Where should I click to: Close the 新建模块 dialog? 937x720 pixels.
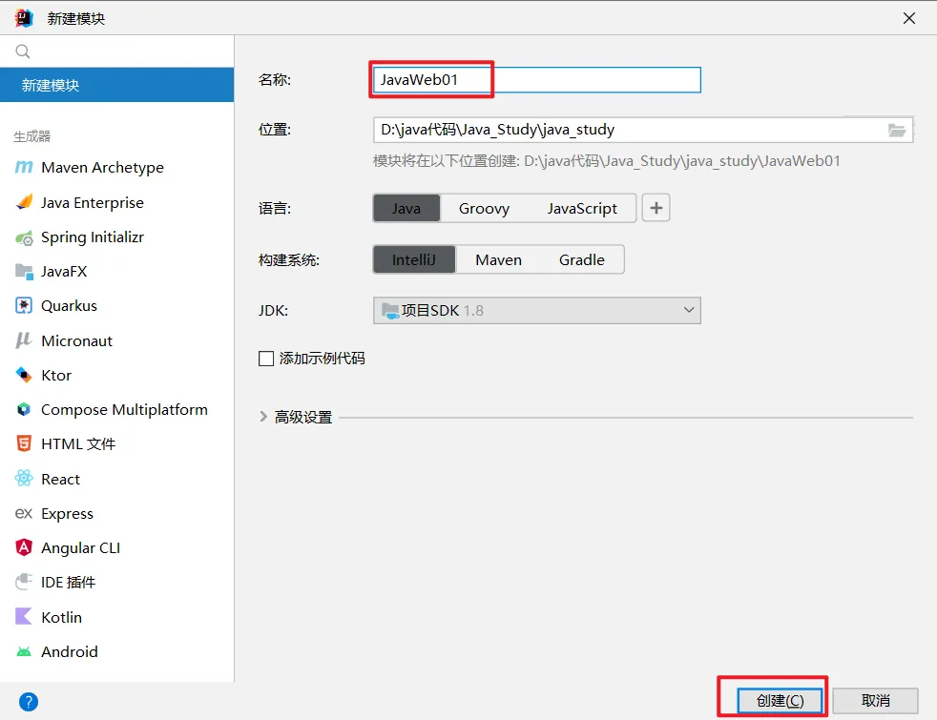pos(909,18)
